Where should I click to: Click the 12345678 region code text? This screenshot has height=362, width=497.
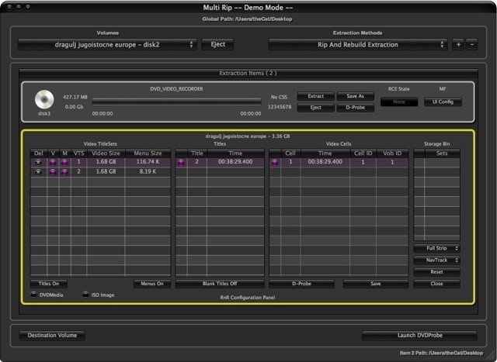(x=280, y=107)
